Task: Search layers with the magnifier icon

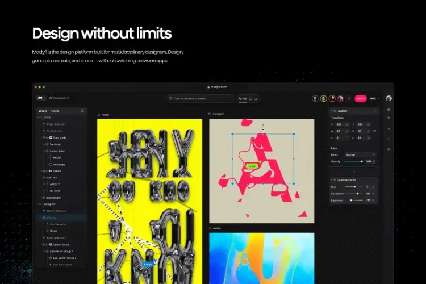Action: pos(82,111)
